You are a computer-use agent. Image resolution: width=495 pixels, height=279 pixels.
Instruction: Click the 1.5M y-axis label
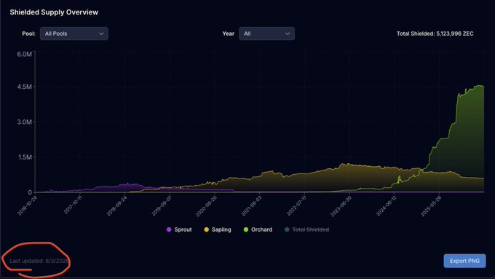[x=24, y=157]
